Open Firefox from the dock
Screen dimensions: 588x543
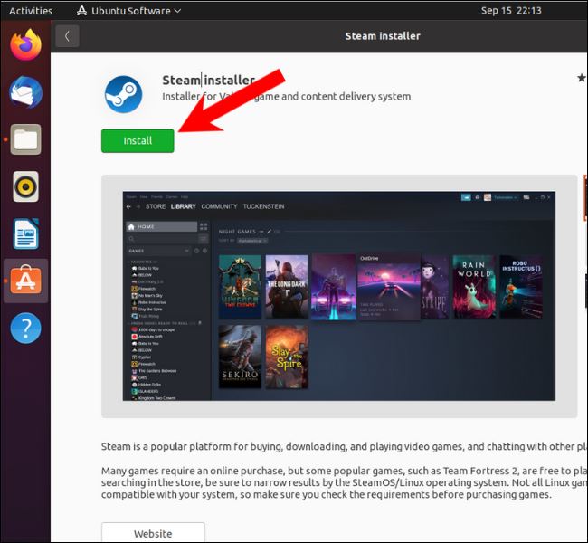25,44
